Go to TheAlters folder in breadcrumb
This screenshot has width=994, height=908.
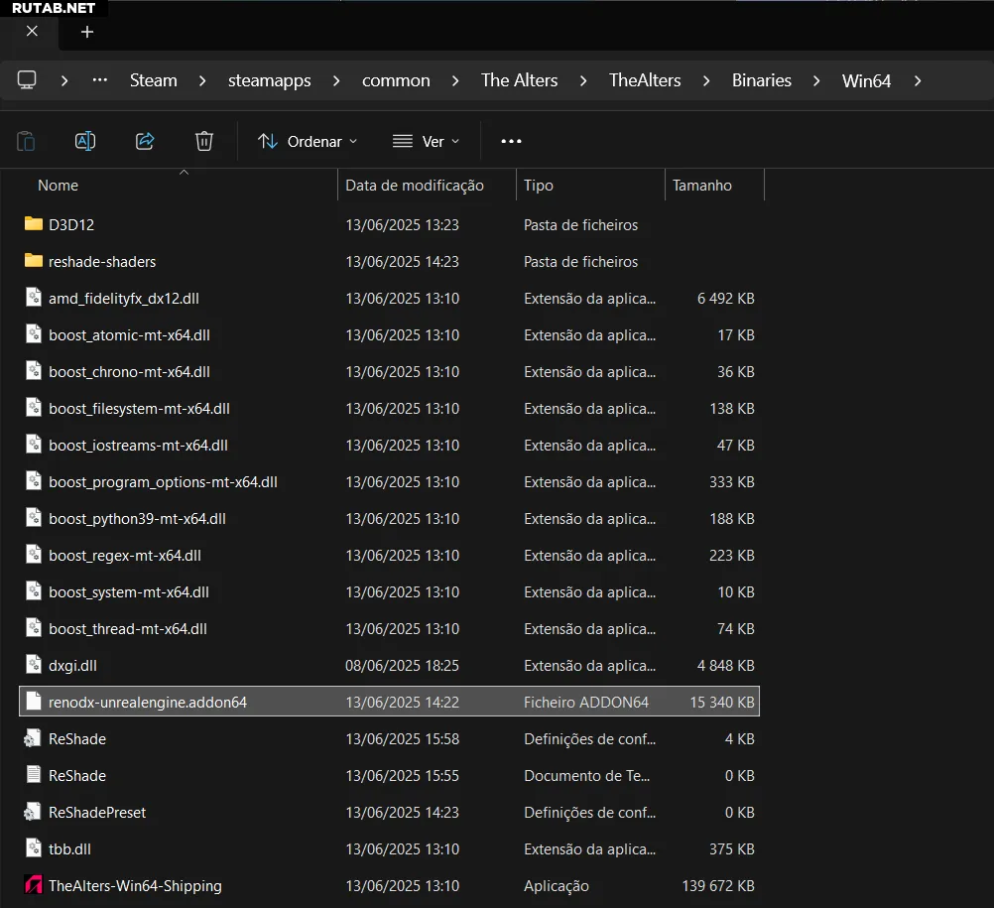[x=645, y=80]
